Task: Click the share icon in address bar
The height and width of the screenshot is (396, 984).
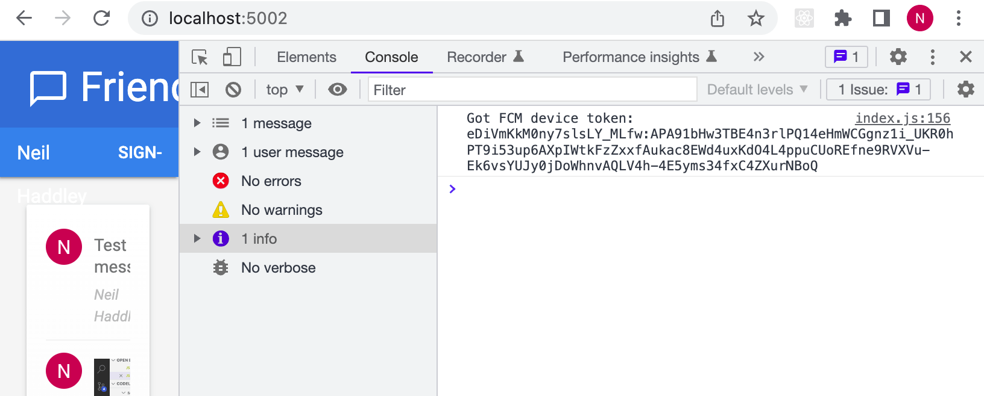Action: click(x=717, y=18)
